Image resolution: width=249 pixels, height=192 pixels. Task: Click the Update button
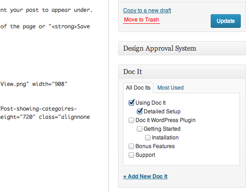(225, 21)
